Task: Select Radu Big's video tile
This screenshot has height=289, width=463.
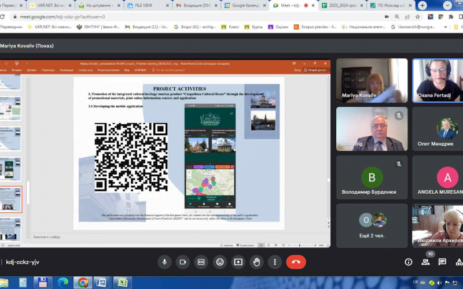Action: tap(372, 129)
